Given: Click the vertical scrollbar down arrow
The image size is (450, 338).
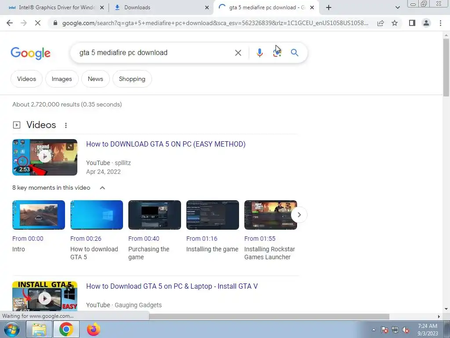Looking at the screenshot, I should 446,309.
